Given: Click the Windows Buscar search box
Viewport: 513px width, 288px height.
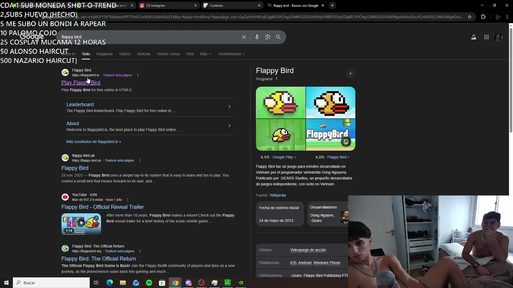Looking at the screenshot, I should coord(51,283).
